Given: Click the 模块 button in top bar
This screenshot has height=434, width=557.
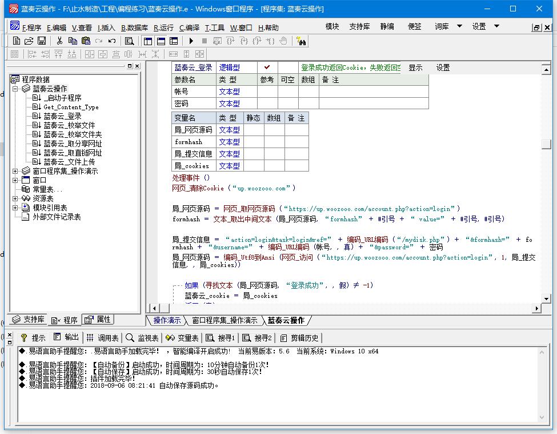Looking at the screenshot, I should click(x=332, y=26).
